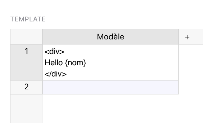203x123 pixels.
Task: Click the opening <div> tag text in row 1
Action: click(x=54, y=52)
